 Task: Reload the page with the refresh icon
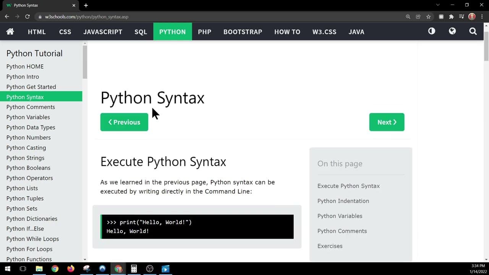[28, 17]
